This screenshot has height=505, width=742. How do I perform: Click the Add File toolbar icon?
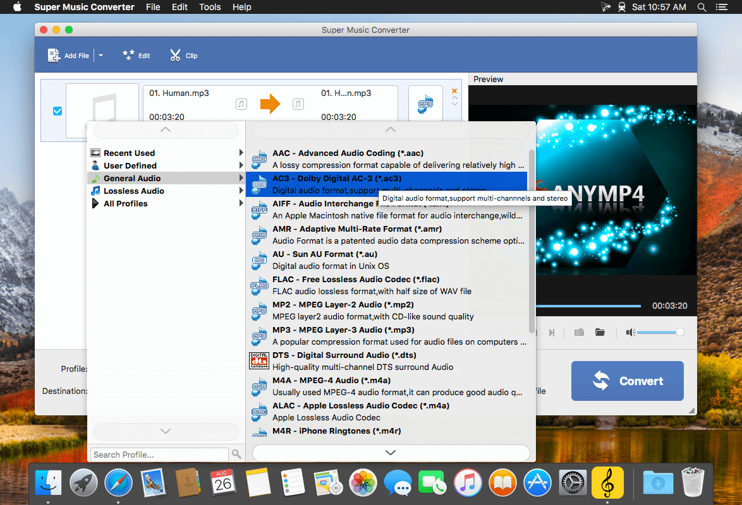[54, 56]
